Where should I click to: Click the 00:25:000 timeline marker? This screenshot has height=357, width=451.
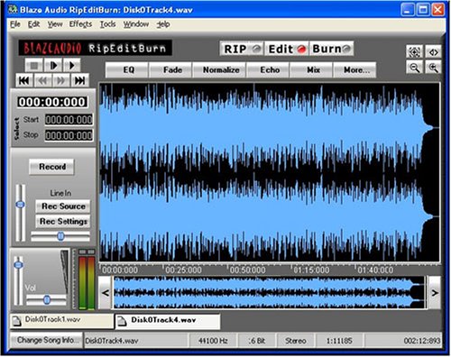(183, 270)
